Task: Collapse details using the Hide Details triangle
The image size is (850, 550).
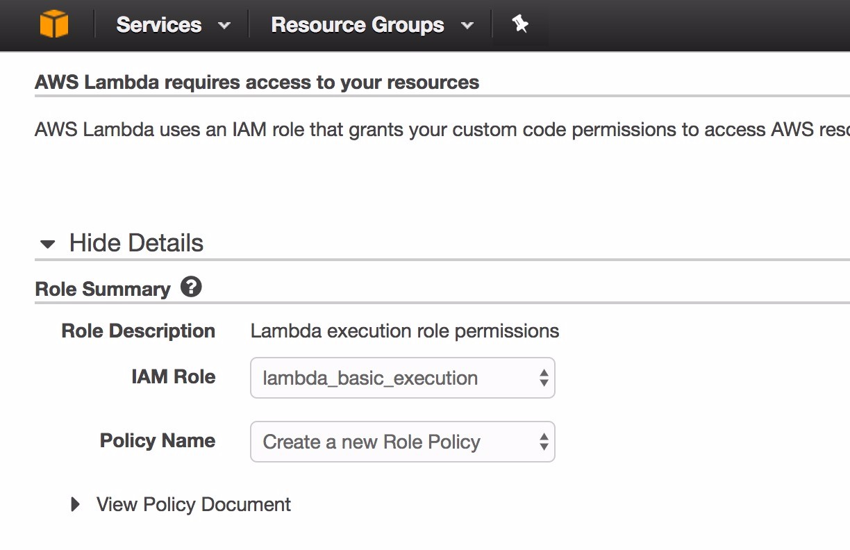Action: coord(47,244)
